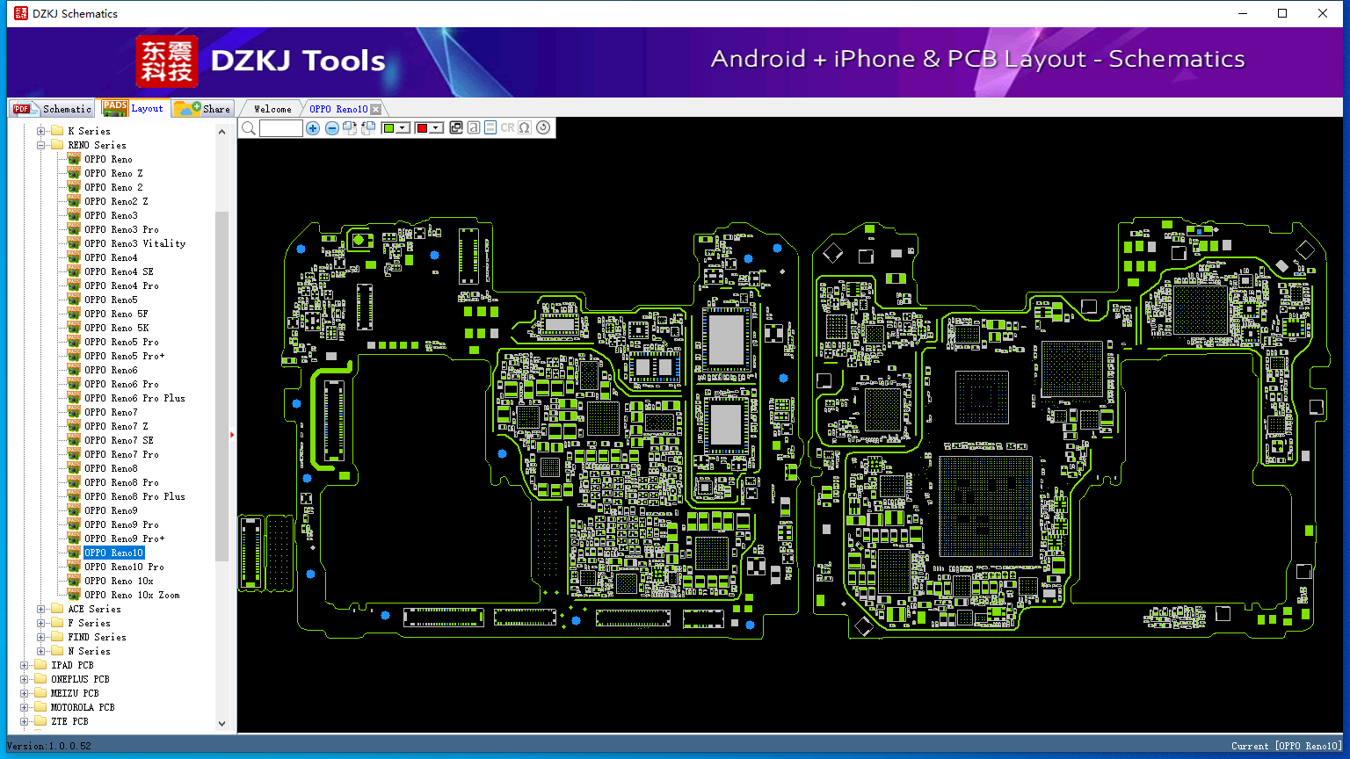Expand the MEIZU PCB folder
The height and width of the screenshot is (759, 1350).
(x=24, y=693)
